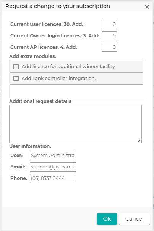Select the AP licences Add field

click(109, 47)
